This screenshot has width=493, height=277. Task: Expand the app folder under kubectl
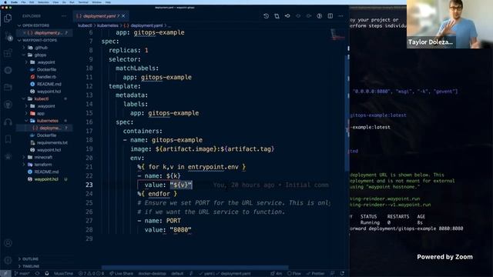coord(41,113)
